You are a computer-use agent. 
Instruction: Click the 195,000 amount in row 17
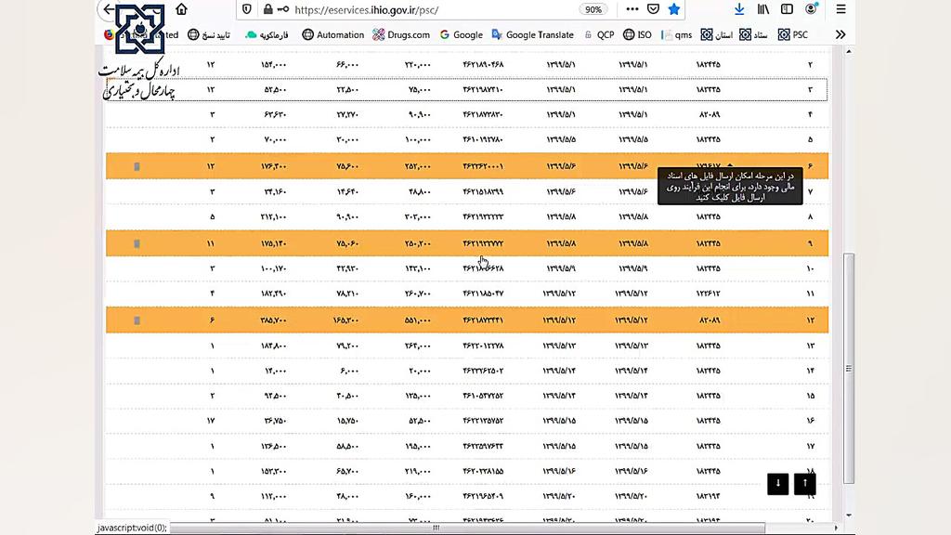pos(419,447)
